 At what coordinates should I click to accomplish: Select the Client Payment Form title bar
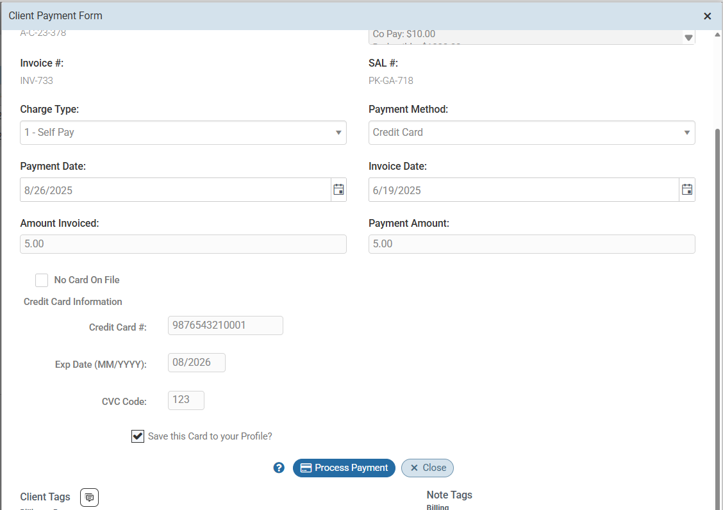[x=55, y=15]
